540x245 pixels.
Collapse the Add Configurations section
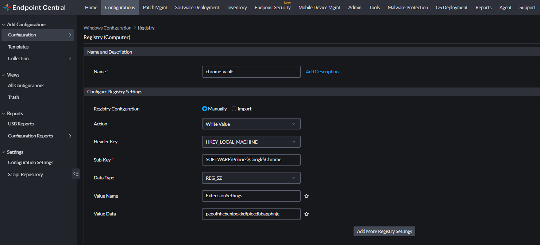(x=4, y=24)
